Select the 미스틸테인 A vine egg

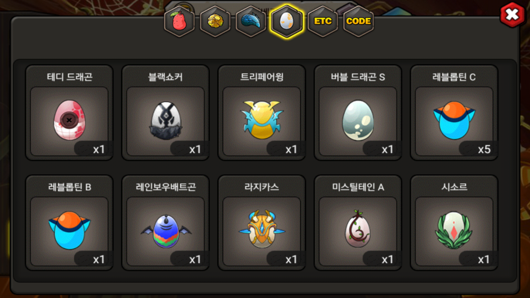(357, 229)
